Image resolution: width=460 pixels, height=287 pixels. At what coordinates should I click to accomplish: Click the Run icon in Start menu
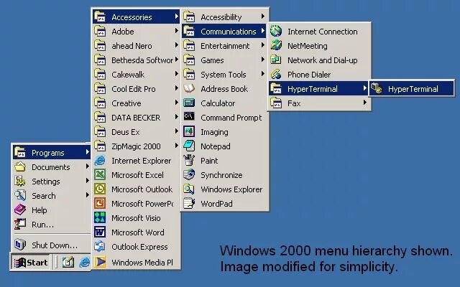coord(20,225)
